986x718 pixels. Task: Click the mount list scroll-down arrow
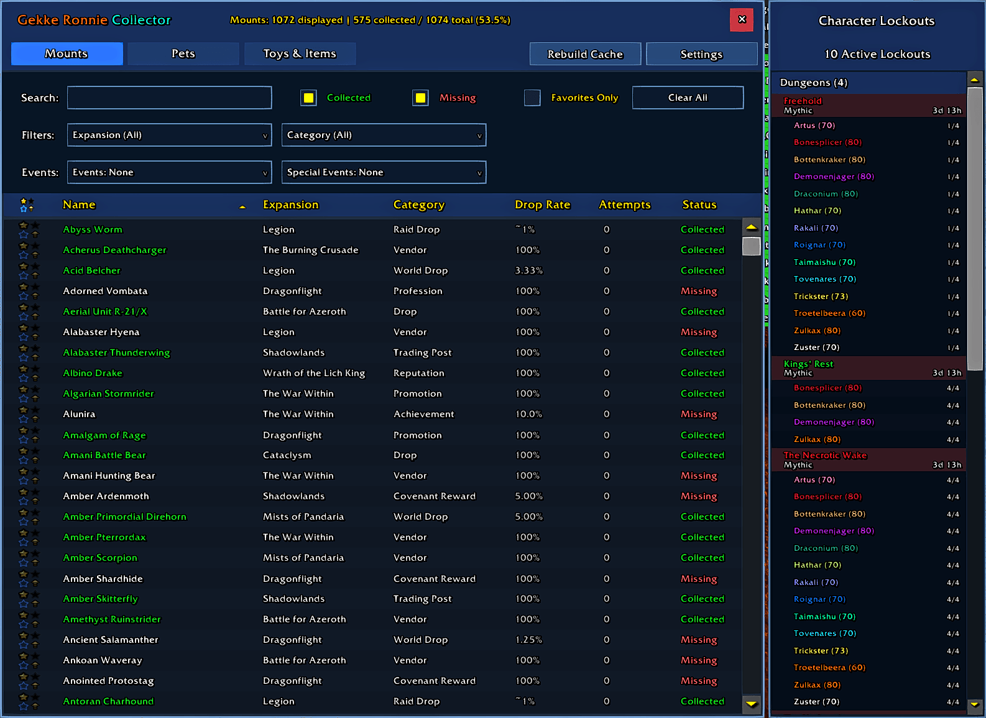[x=752, y=704]
